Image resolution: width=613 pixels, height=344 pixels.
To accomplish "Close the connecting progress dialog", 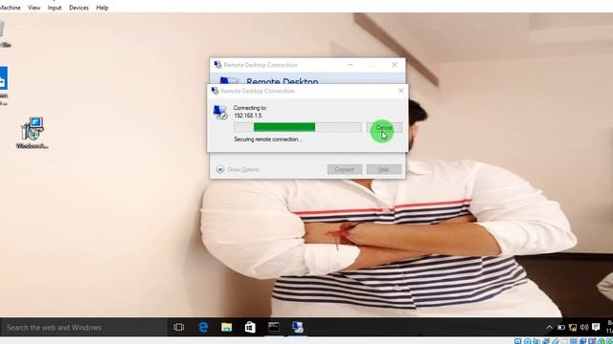I will point(400,91).
